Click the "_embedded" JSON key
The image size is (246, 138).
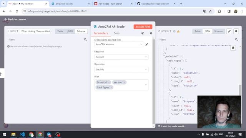coord(171,56)
